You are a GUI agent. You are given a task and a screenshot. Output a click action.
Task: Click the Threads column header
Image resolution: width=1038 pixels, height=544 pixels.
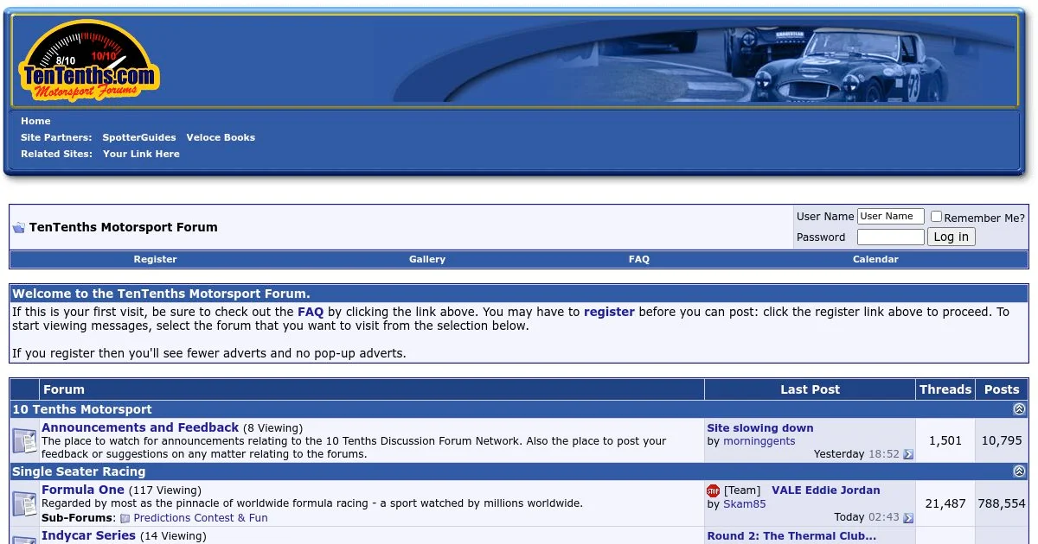click(x=945, y=389)
